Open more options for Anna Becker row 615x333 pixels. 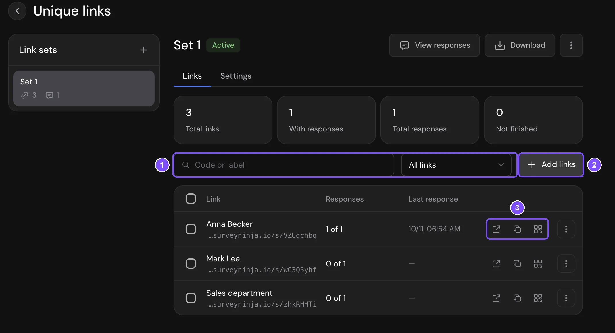coord(566,229)
